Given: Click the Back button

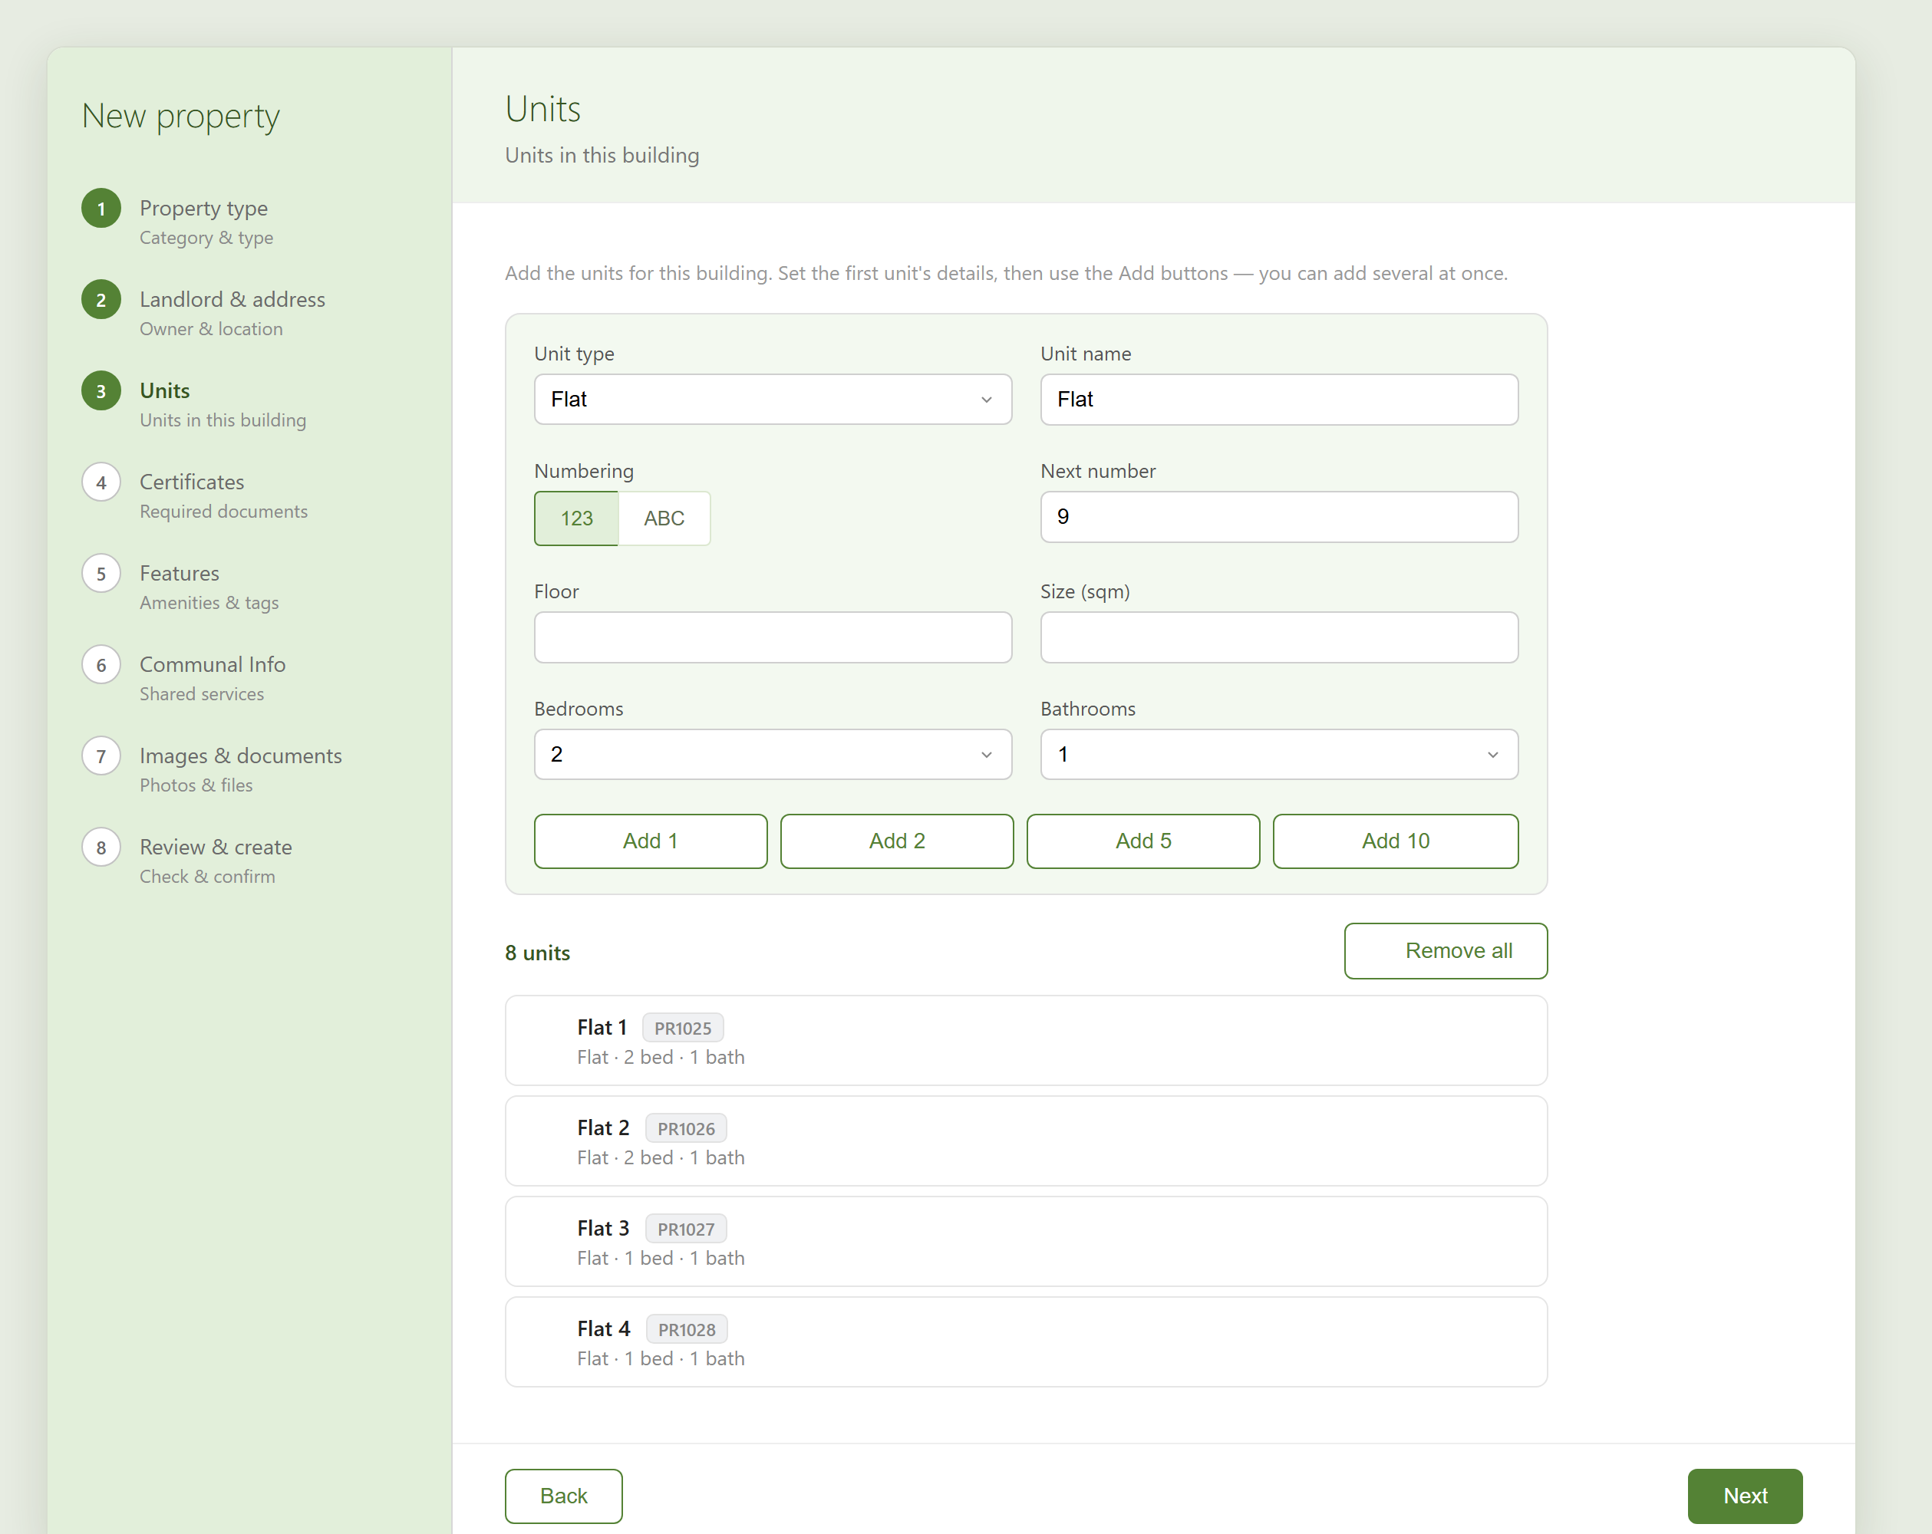Looking at the screenshot, I should (564, 1496).
